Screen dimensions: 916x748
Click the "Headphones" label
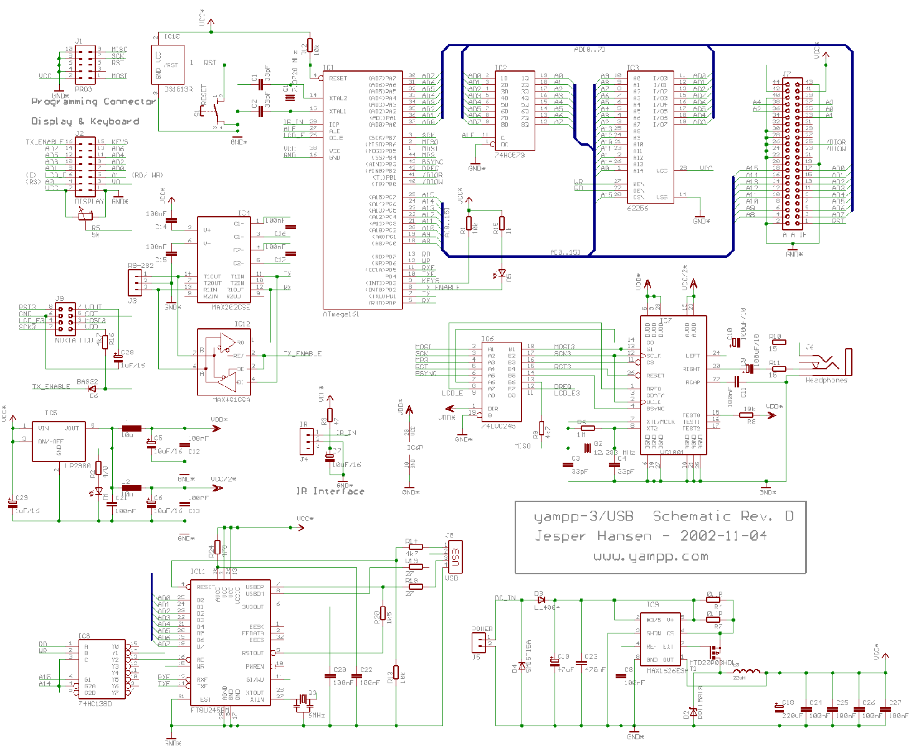tap(827, 380)
